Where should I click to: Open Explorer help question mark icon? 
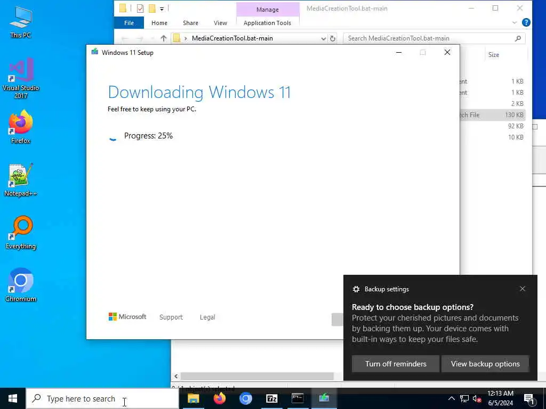(526, 22)
